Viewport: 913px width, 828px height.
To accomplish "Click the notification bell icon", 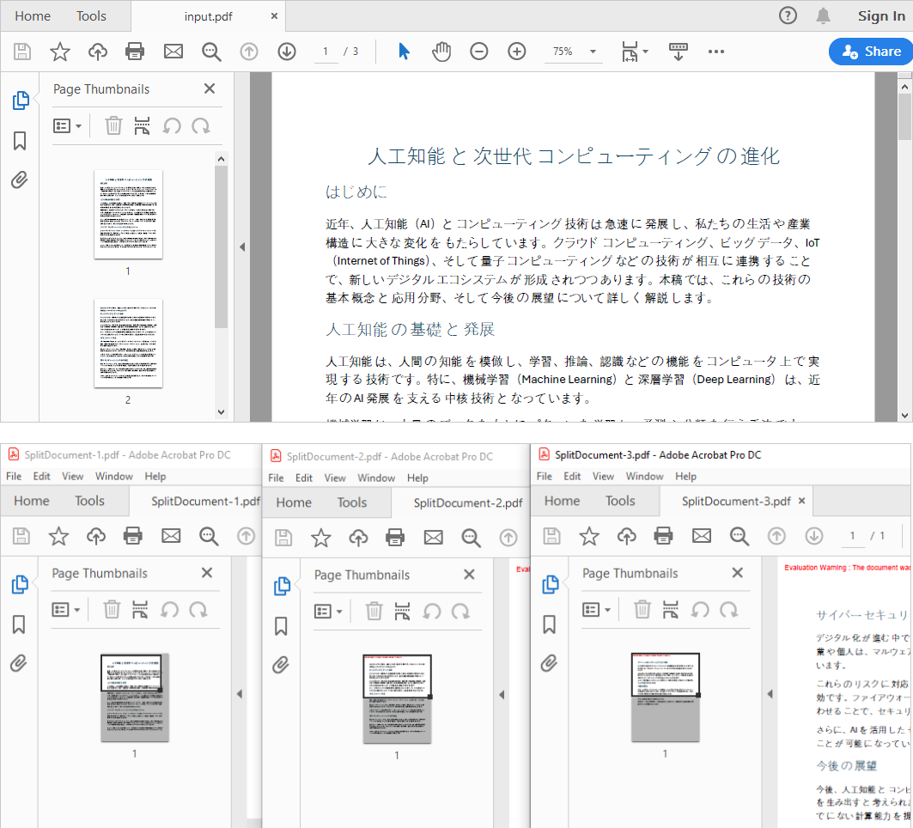I will pyautogui.click(x=822, y=15).
